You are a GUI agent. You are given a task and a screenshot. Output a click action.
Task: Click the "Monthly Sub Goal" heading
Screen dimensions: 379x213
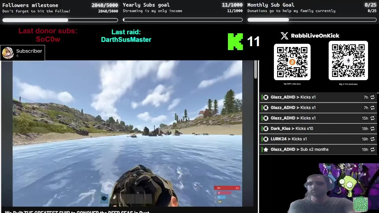coord(271,5)
